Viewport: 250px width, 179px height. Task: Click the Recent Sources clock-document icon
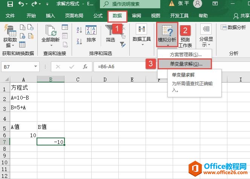(31, 27)
